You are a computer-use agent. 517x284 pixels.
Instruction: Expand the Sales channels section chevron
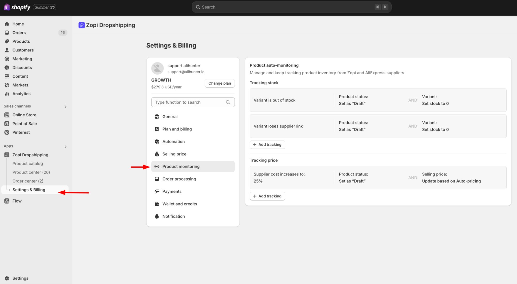65,107
